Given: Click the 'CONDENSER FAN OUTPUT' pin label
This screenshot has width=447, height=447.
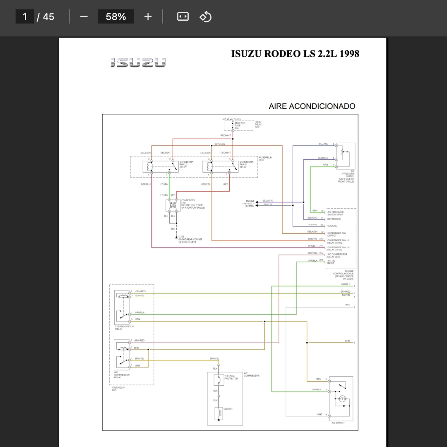Looking at the screenshot, I should click(336, 234).
